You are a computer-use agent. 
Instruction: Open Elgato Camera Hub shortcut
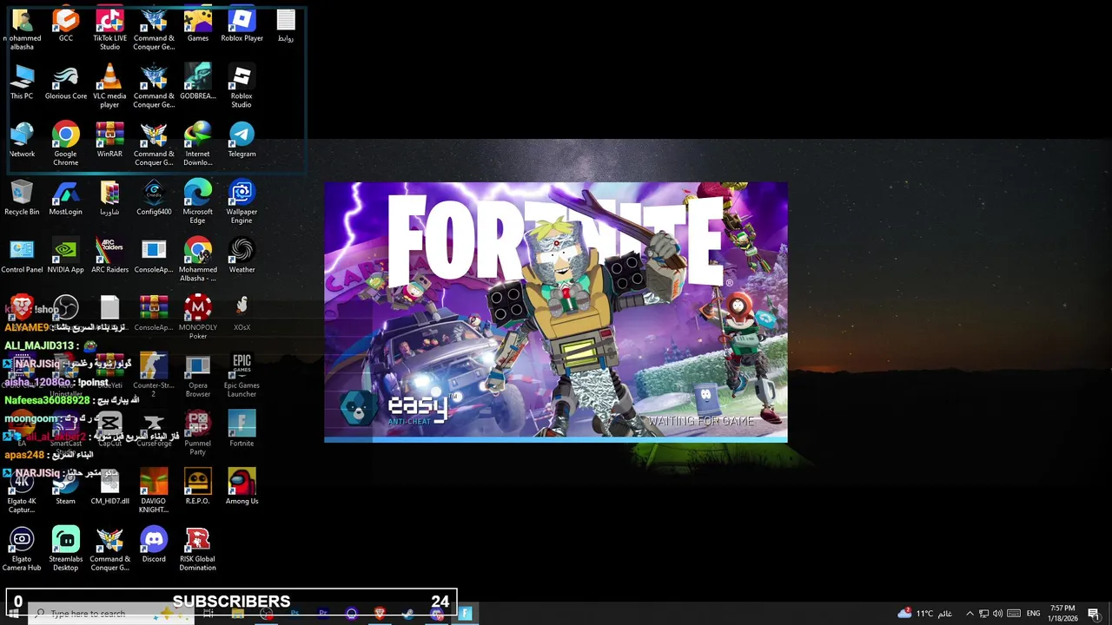22,549
